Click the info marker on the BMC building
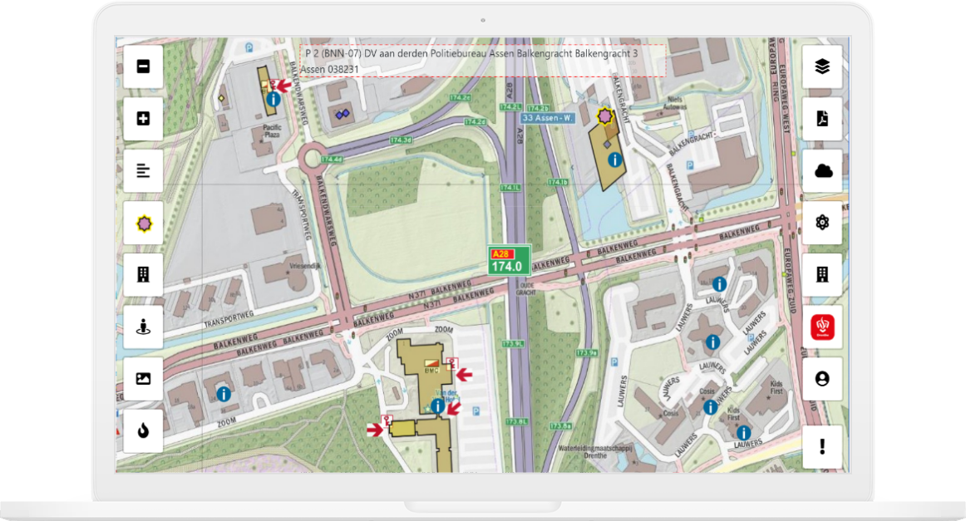Screen dimensions: 966x521 pyautogui.click(x=437, y=406)
